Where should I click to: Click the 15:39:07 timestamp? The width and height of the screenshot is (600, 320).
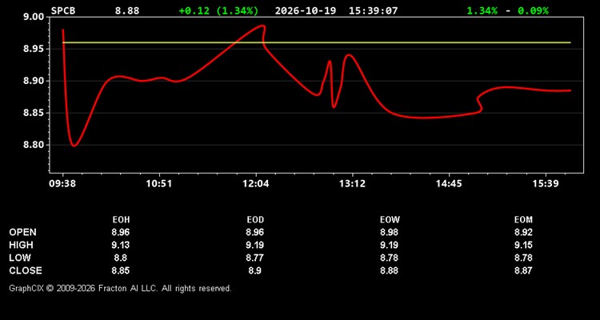pyautogui.click(x=373, y=10)
